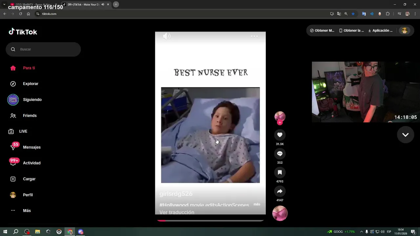Open the tab search dropdown arrow
Image resolution: width=420 pixels, height=236 pixels.
coord(4,5)
